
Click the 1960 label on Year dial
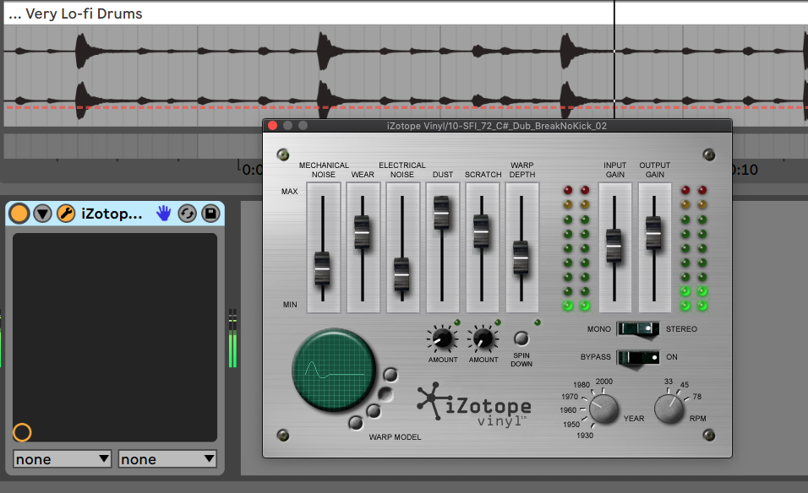568,410
